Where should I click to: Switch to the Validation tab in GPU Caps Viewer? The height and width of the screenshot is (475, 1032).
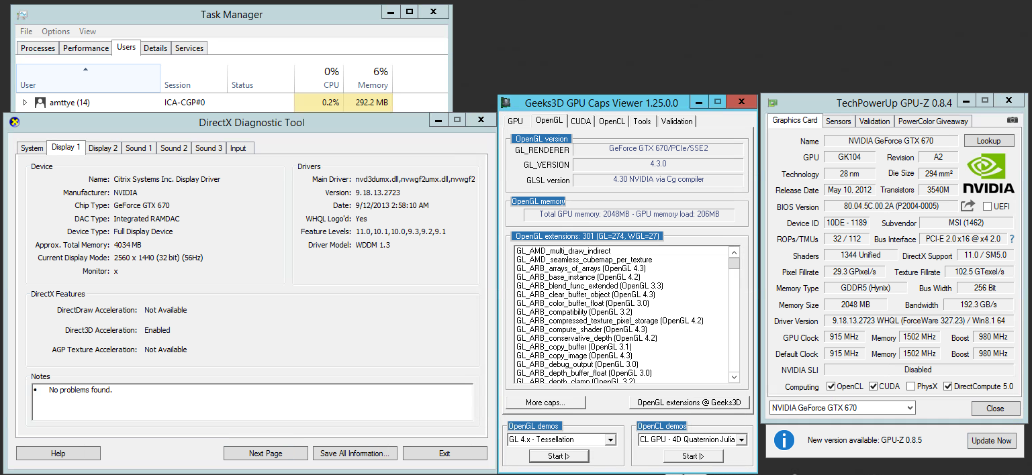coord(676,121)
